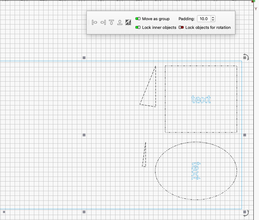Select the rotated text inside the ellipse
Viewport: 259px width, 220px height.
click(x=195, y=171)
